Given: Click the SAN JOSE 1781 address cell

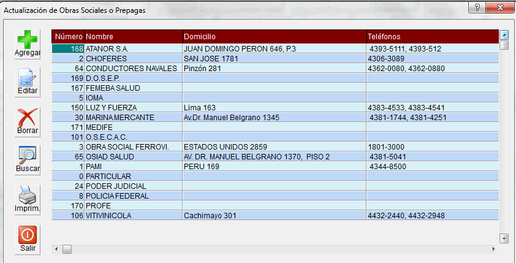Looking at the screenshot, I should tap(275, 59).
